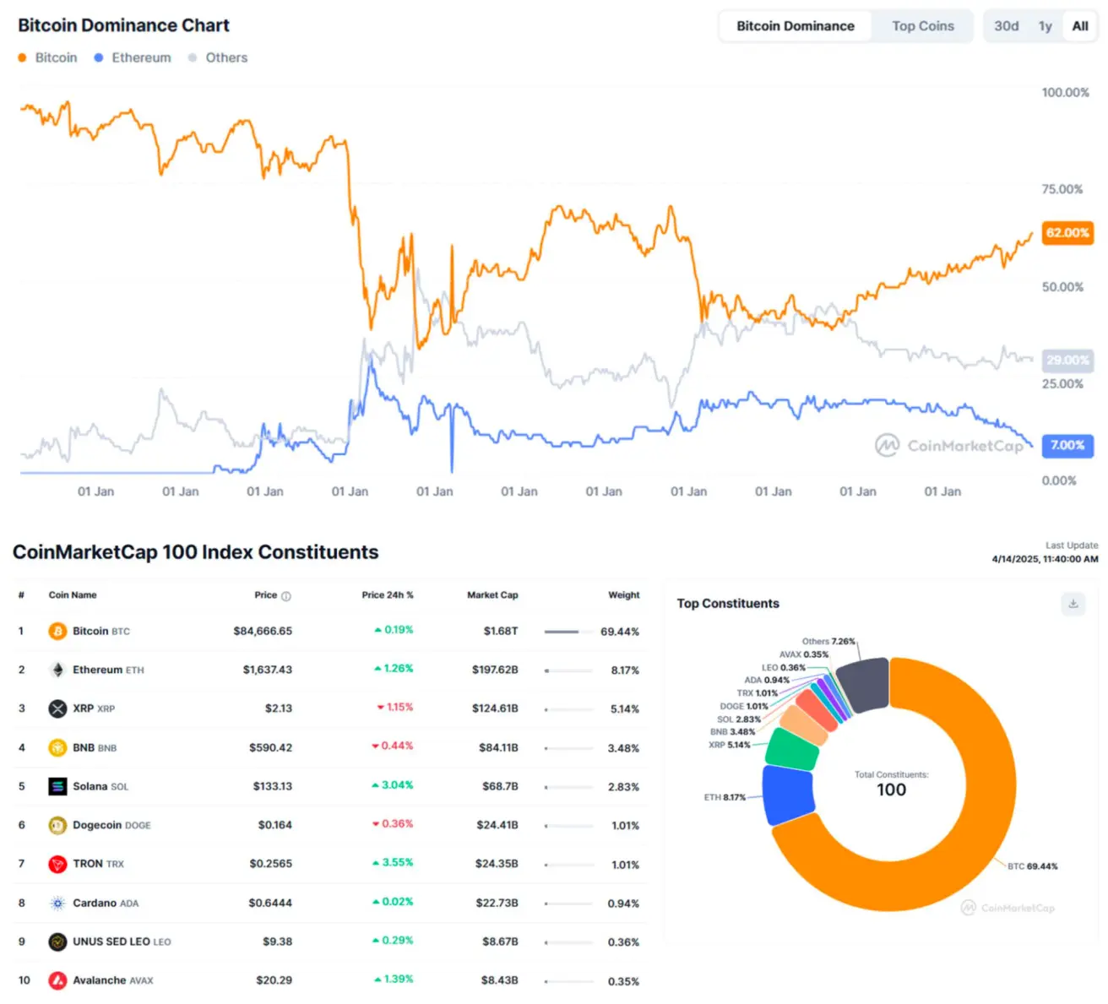Open the Solana SOL coin link
The image size is (1108, 1004).
click(100, 786)
